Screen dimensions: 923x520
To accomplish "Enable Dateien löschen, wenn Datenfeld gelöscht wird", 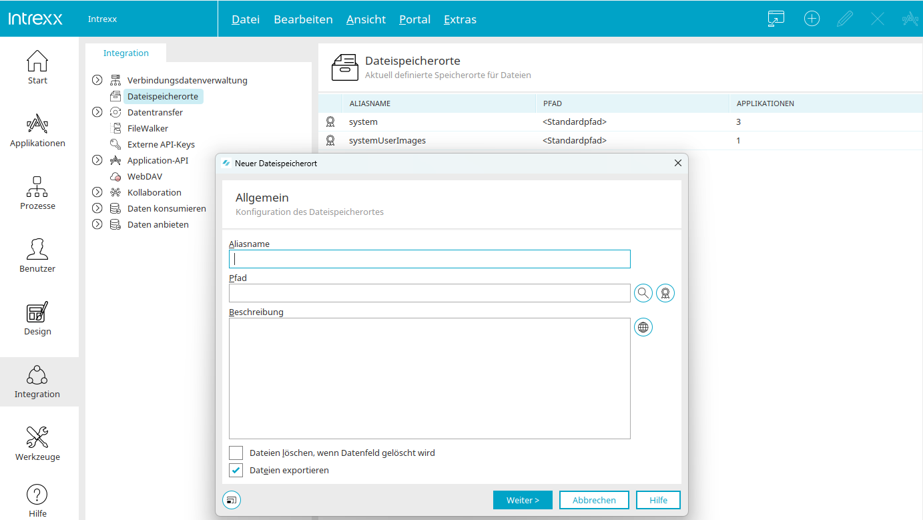I will (x=236, y=453).
